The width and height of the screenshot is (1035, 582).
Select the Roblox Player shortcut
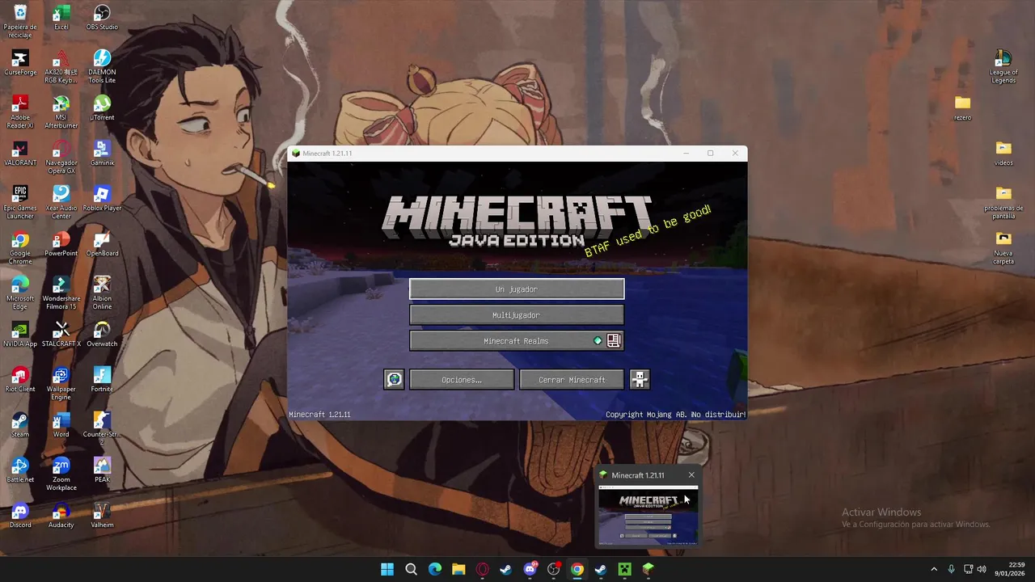click(x=102, y=200)
